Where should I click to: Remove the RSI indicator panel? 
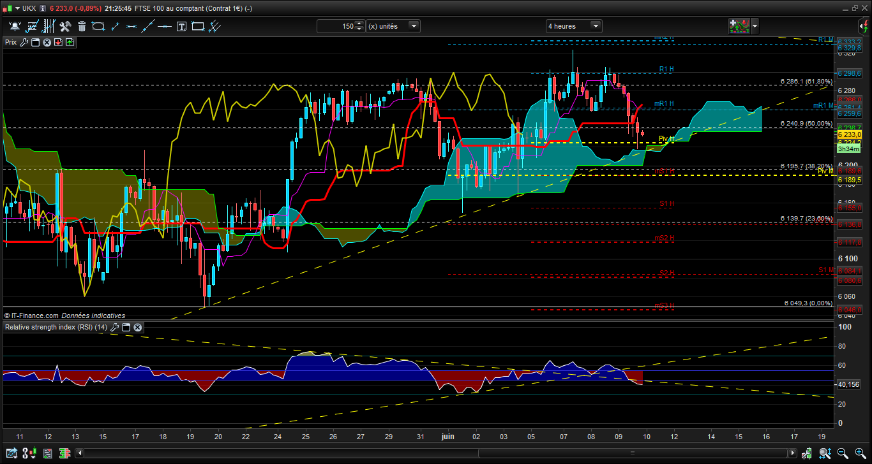pyautogui.click(x=137, y=327)
